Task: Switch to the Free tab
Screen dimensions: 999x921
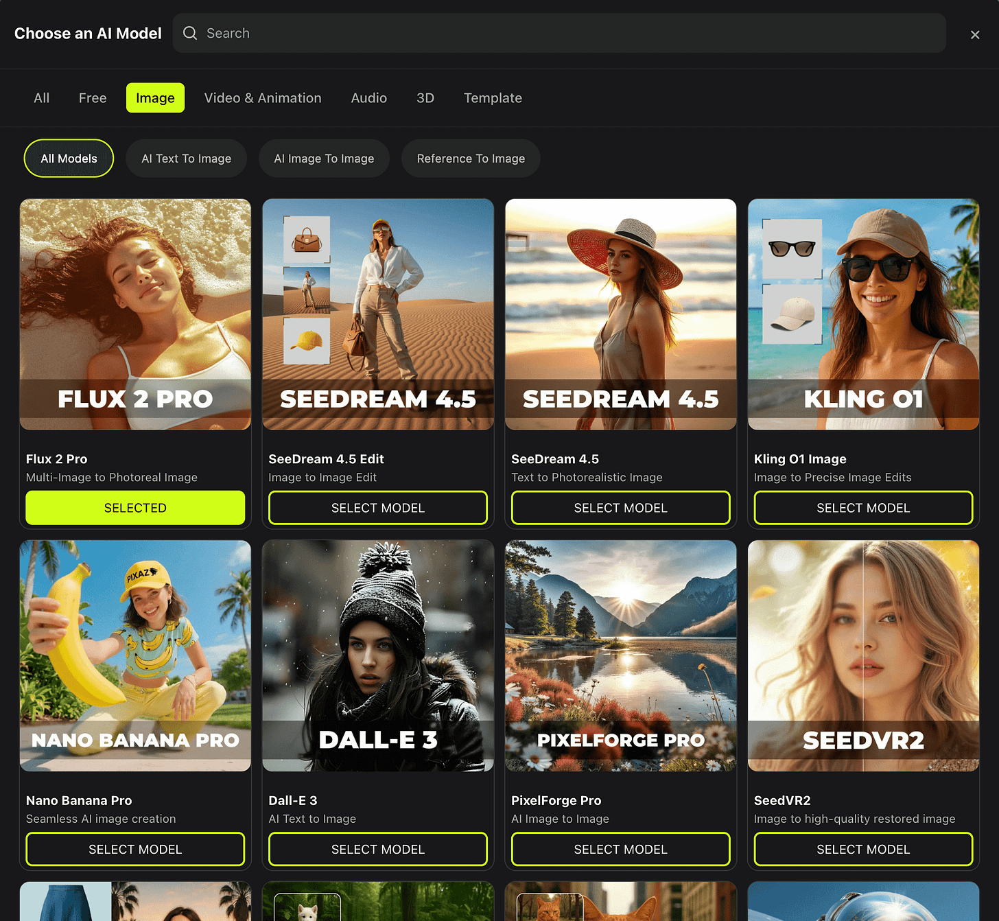Action: (93, 97)
